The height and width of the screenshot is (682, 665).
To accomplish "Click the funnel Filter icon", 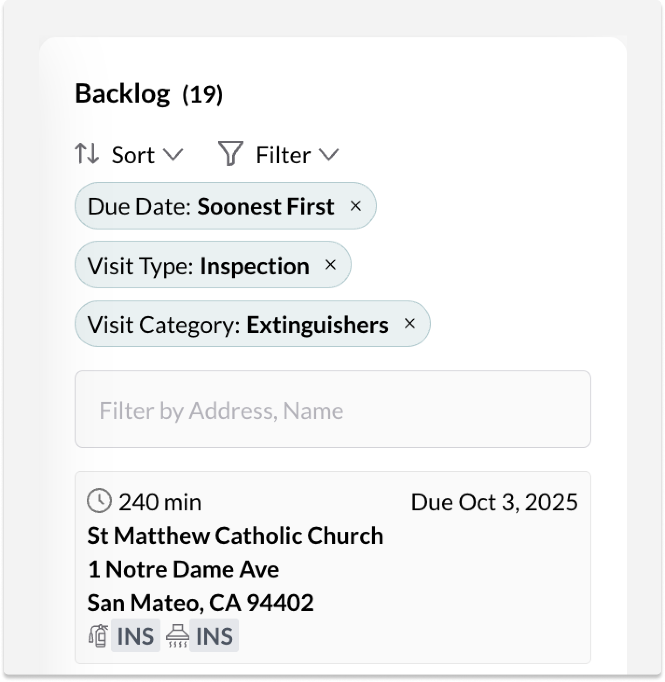I will click(x=230, y=154).
